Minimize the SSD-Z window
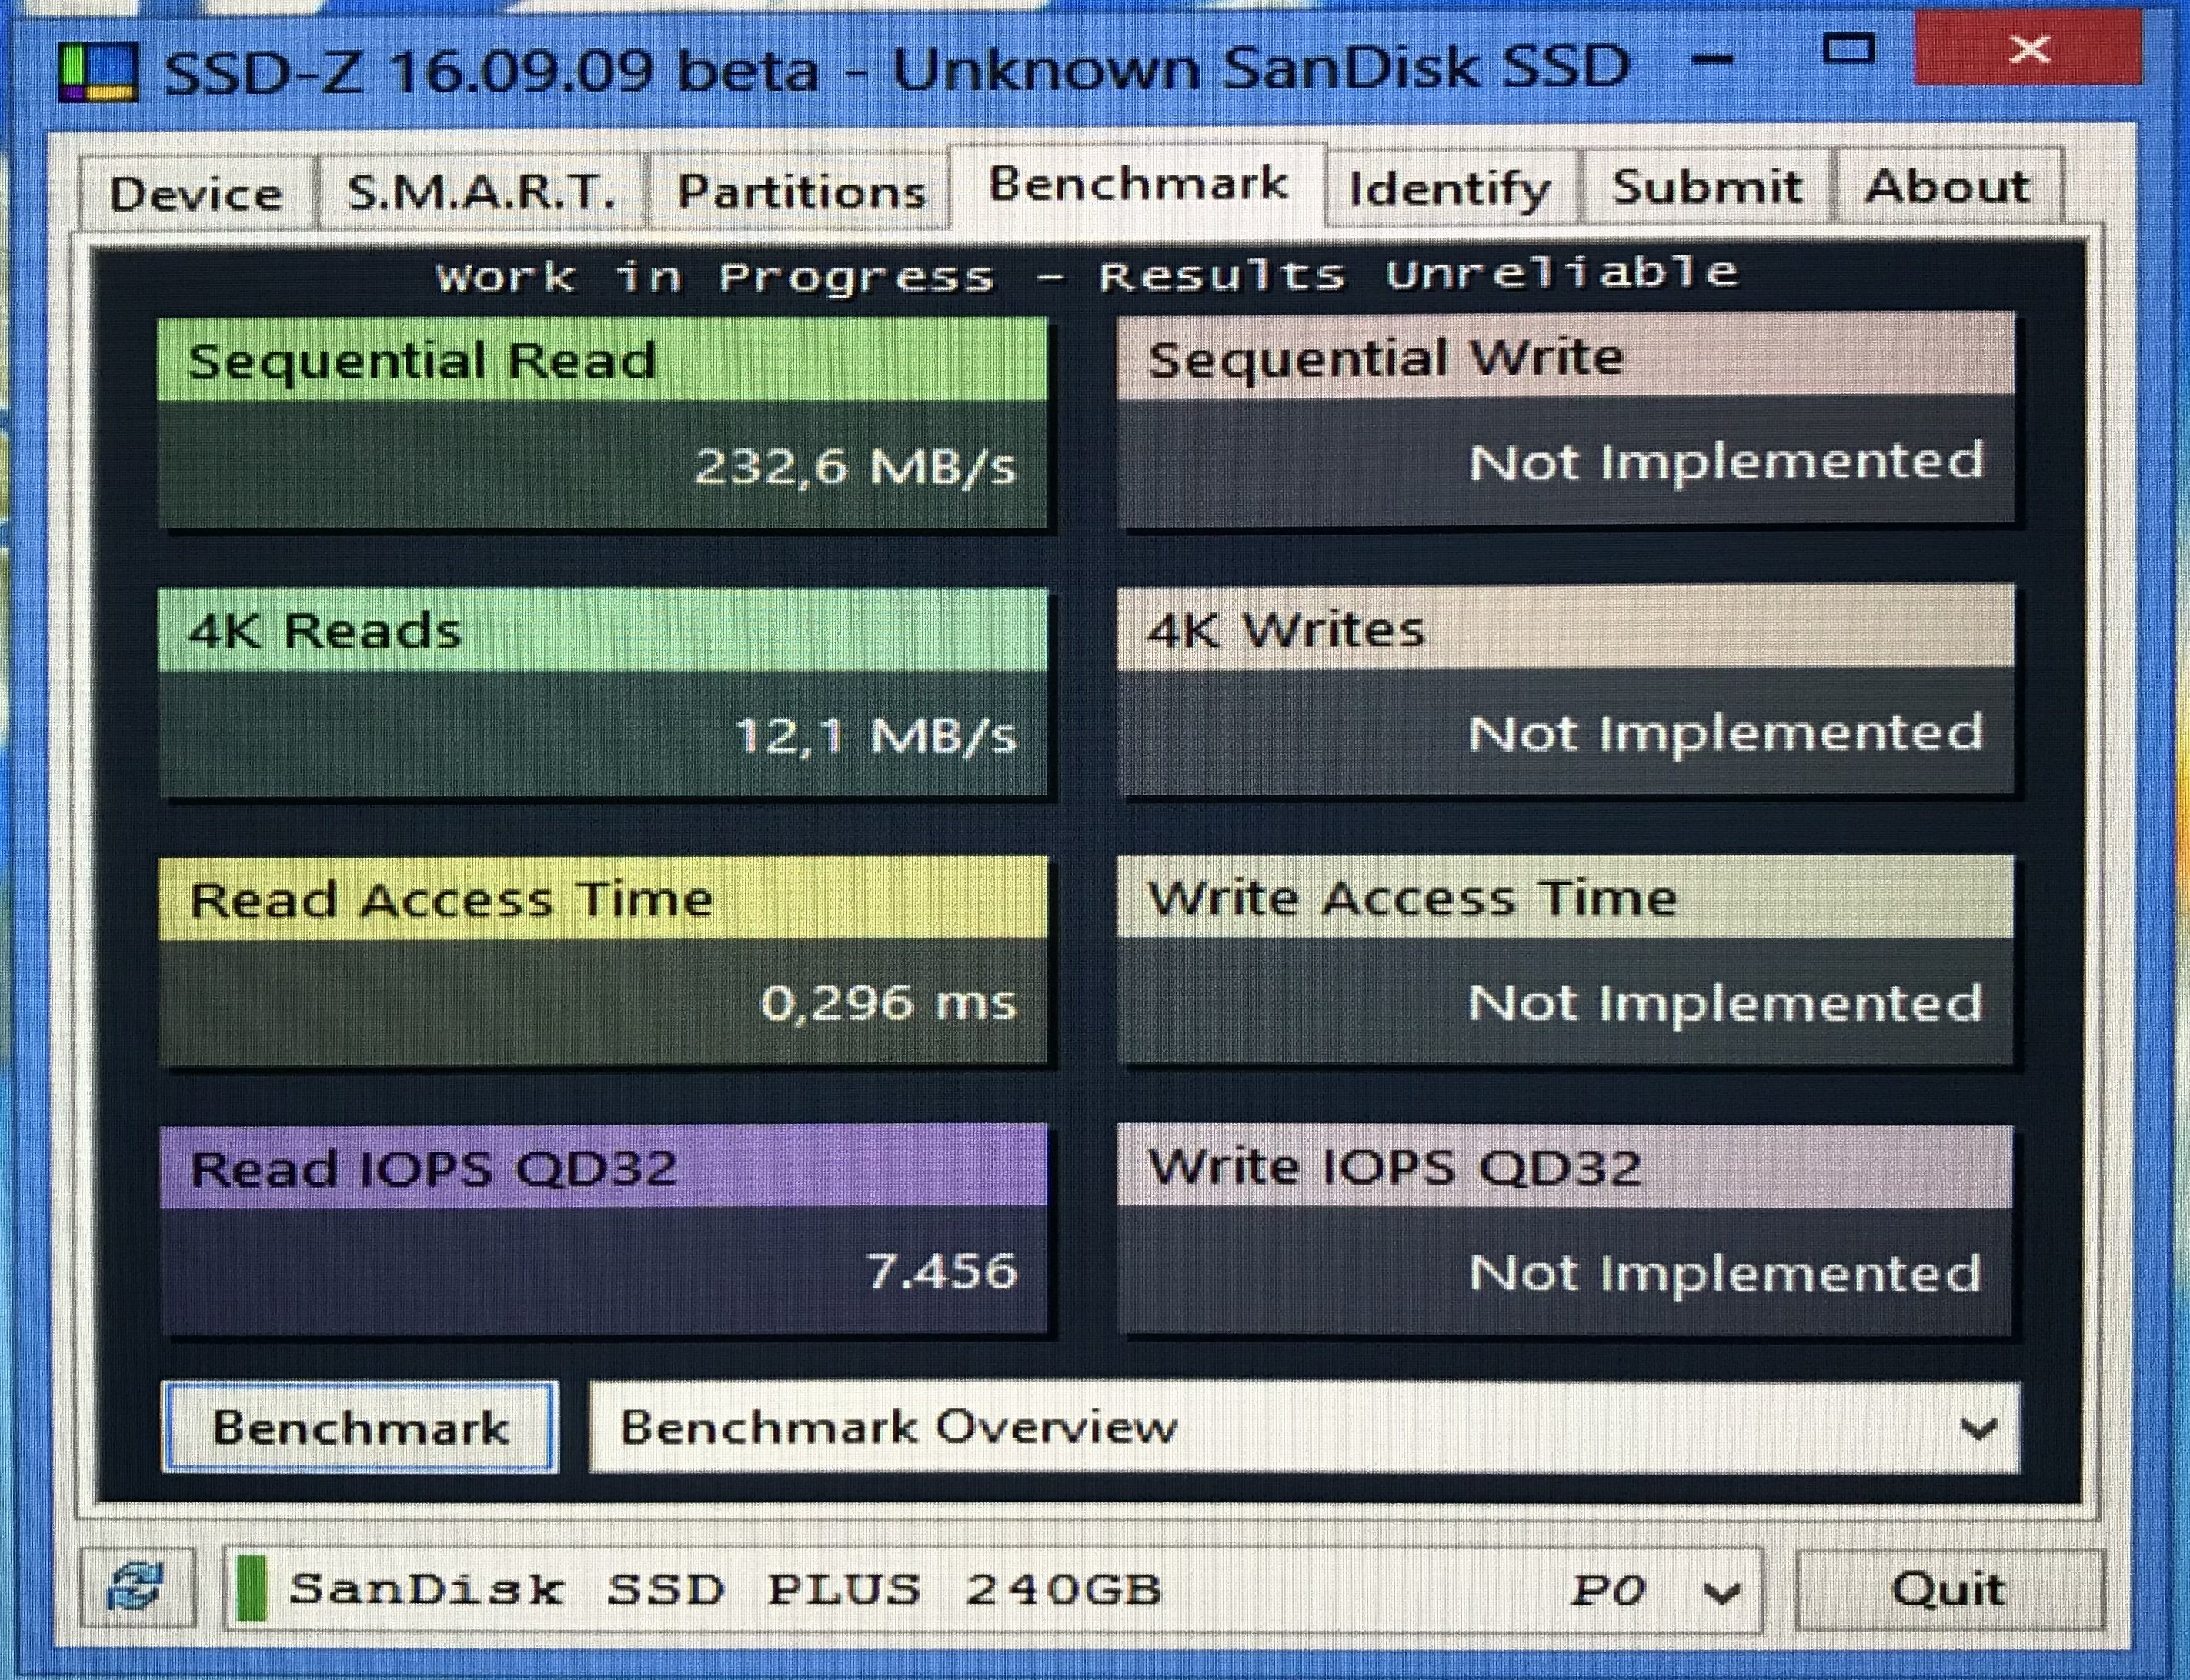Viewport: 2190px width, 1680px height. [1713, 60]
